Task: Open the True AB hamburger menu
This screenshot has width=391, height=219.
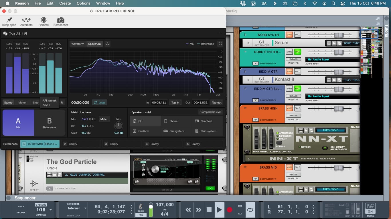Action: [x=220, y=34]
